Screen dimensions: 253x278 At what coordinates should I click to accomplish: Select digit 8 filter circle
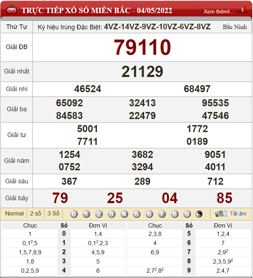174,214
